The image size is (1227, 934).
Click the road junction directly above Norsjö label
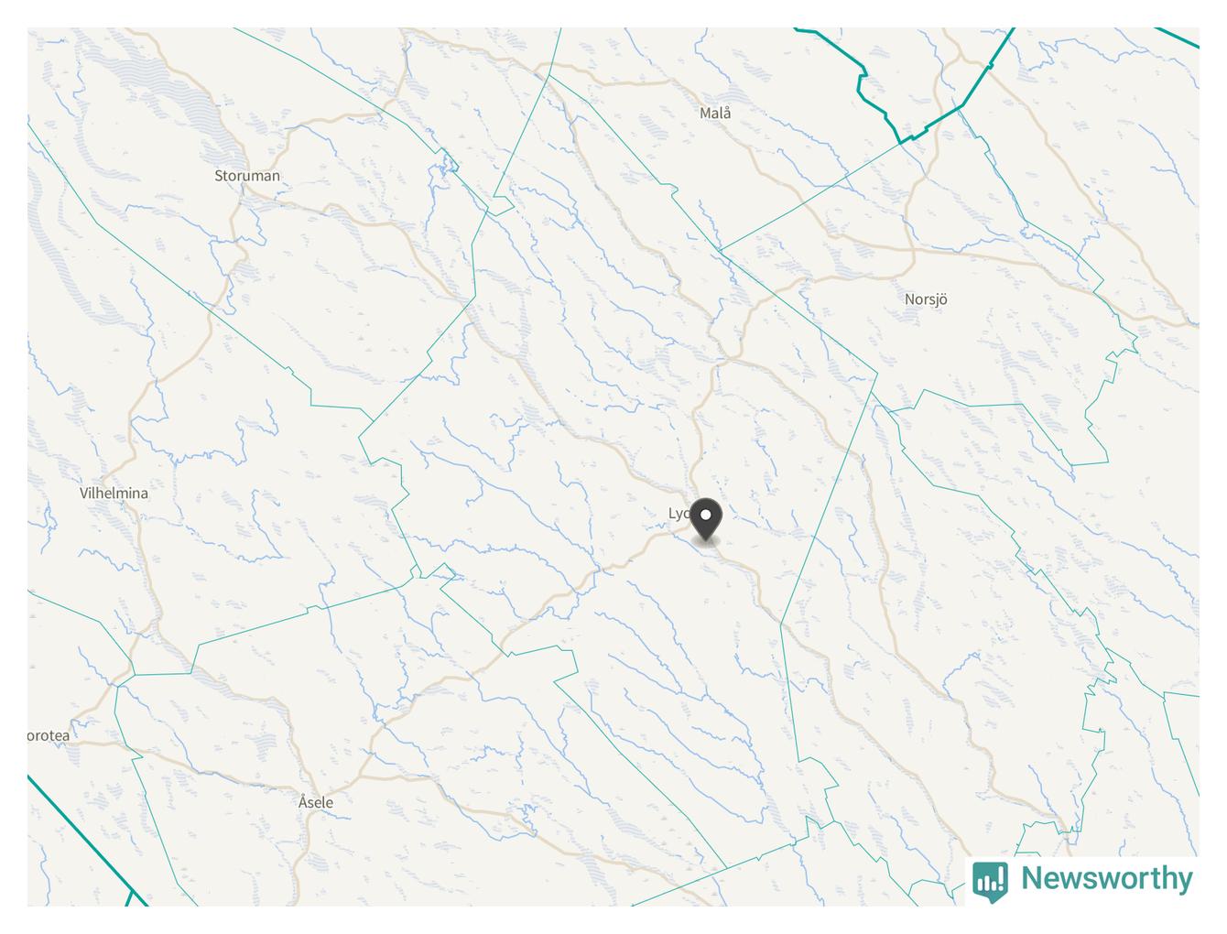click(x=913, y=250)
